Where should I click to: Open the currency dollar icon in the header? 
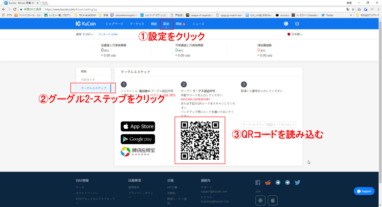[x=286, y=23]
